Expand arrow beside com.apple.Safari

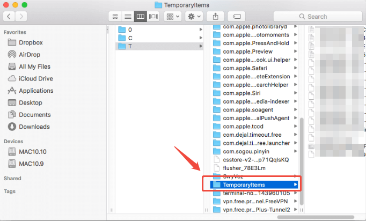point(296,68)
